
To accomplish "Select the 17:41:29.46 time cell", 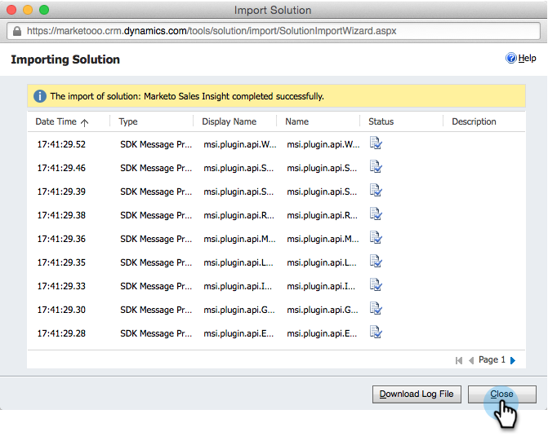I will [61, 168].
